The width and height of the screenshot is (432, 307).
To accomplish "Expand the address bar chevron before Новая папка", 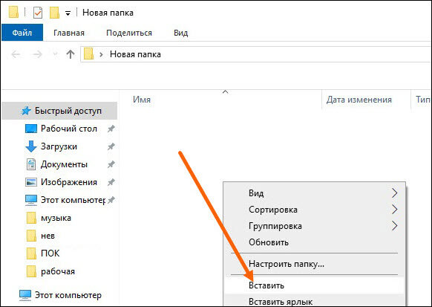I will pos(101,54).
